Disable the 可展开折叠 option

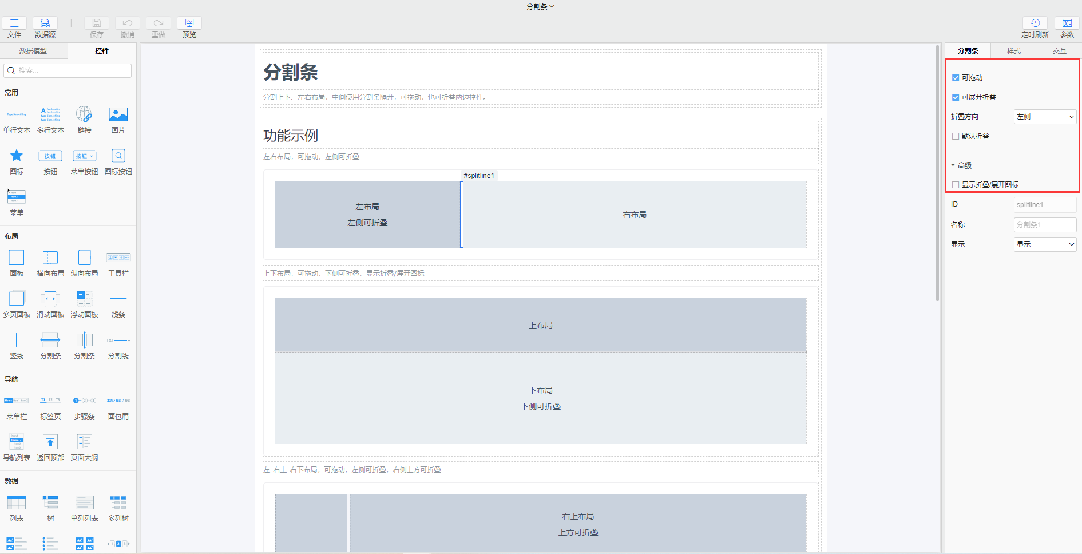coord(955,97)
